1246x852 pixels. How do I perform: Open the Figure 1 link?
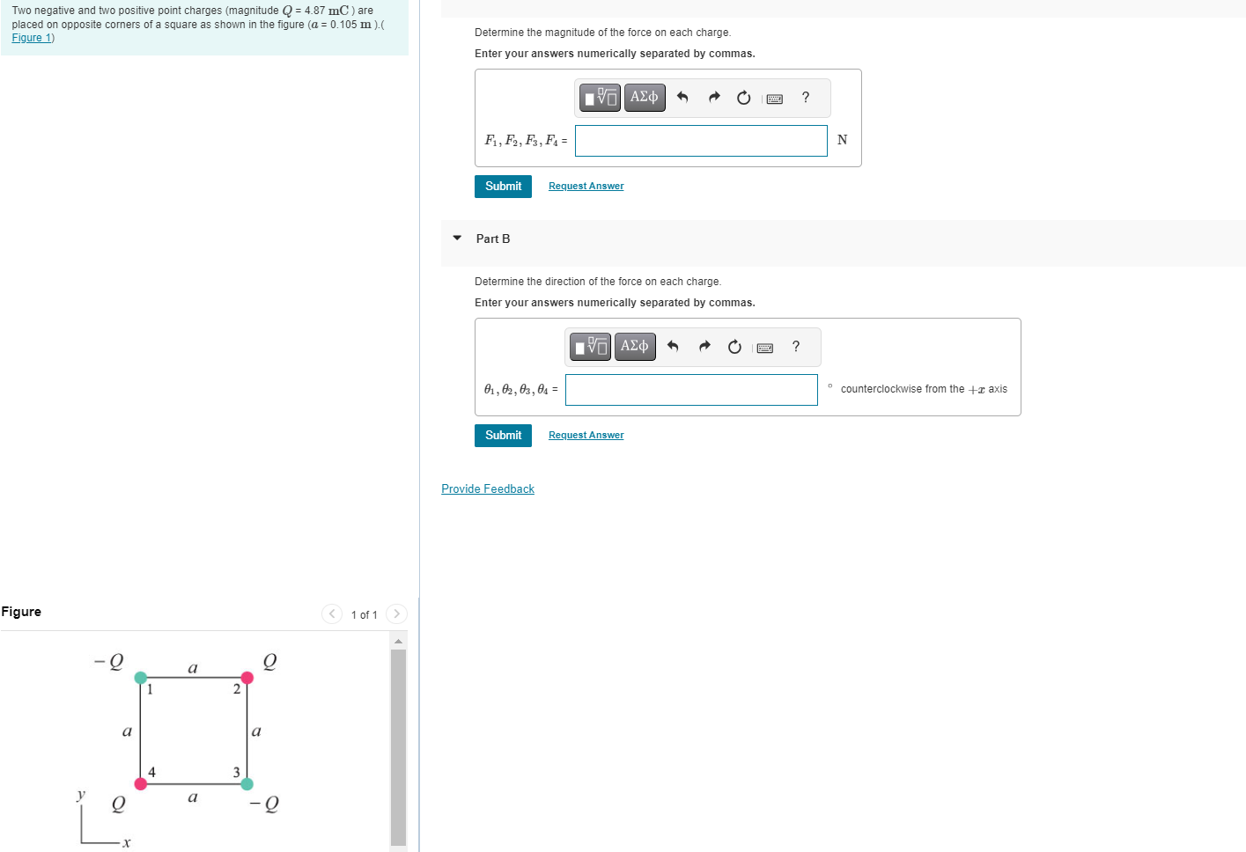[x=32, y=37]
